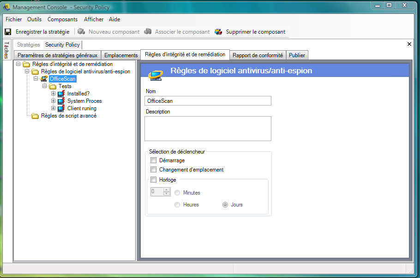This screenshot has height=278, width=420.
Task: Open the Emplacements tab
Action: pyautogui.click(x=121, y=55)
